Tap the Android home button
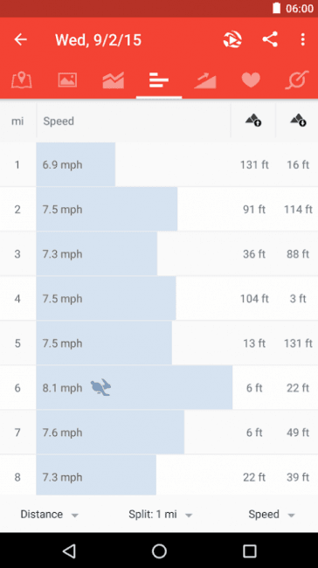This screenshot has width=318, height=568. tap(159, 551)
